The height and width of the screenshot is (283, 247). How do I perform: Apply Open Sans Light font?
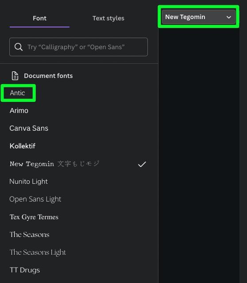pyautogui.click(x=35, y=199)
